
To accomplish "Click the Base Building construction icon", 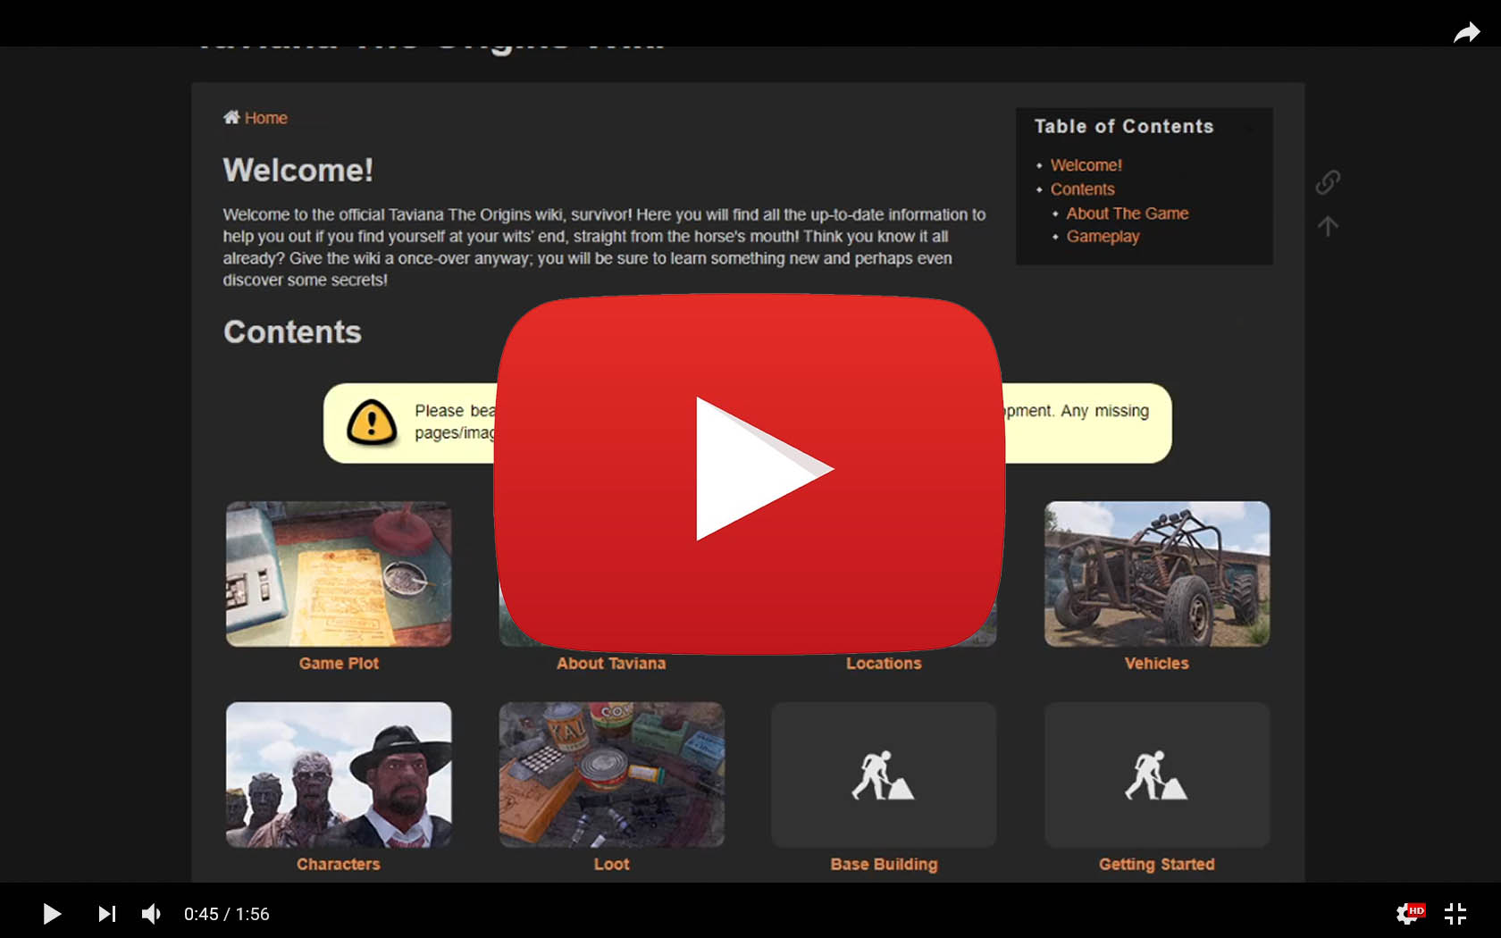I will 884,775.
